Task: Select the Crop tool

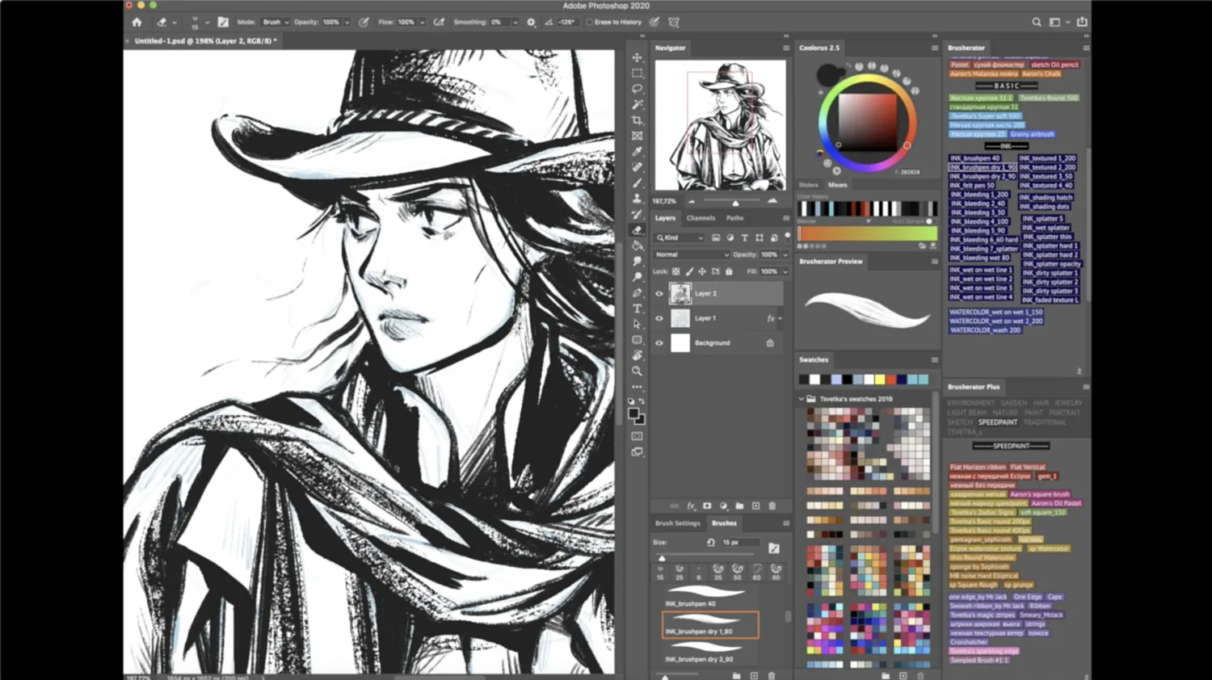Action: [x=637, y=120]
